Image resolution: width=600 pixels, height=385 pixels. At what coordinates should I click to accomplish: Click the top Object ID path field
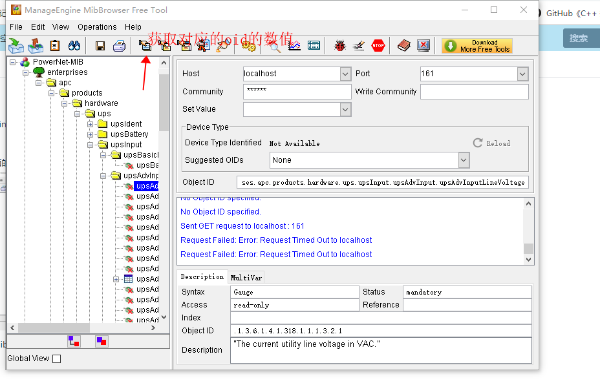(x=383, y=182)
